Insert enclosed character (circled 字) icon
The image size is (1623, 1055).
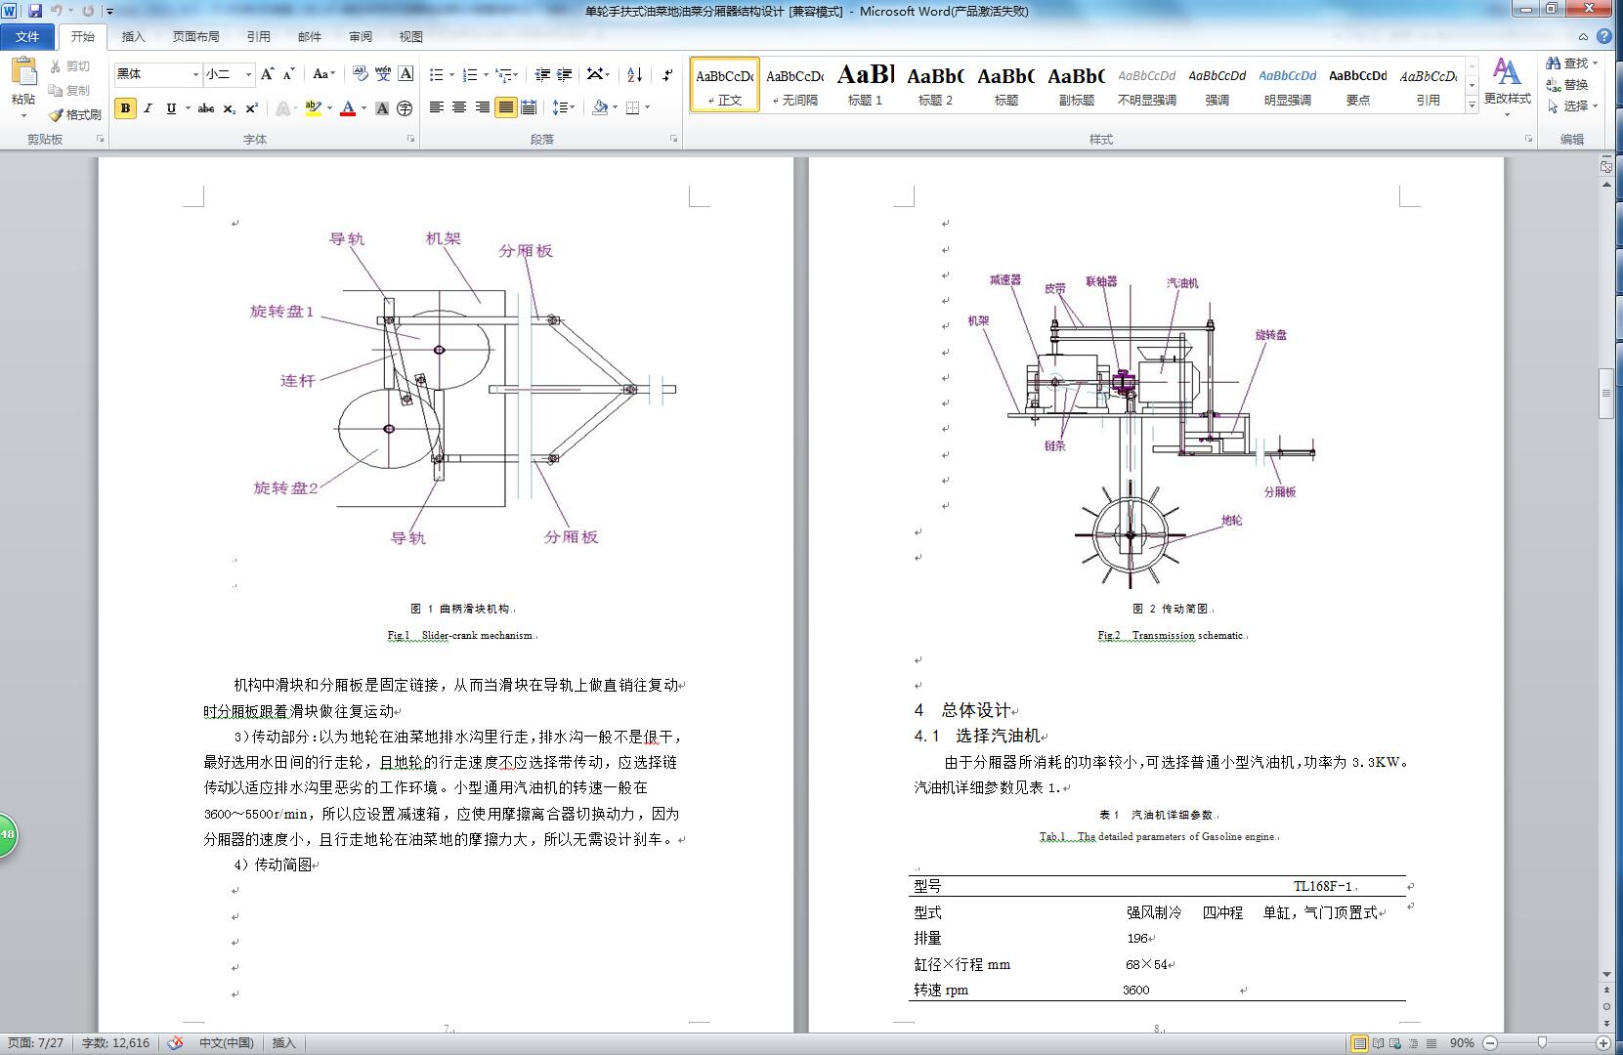click(x=405, y=108)
